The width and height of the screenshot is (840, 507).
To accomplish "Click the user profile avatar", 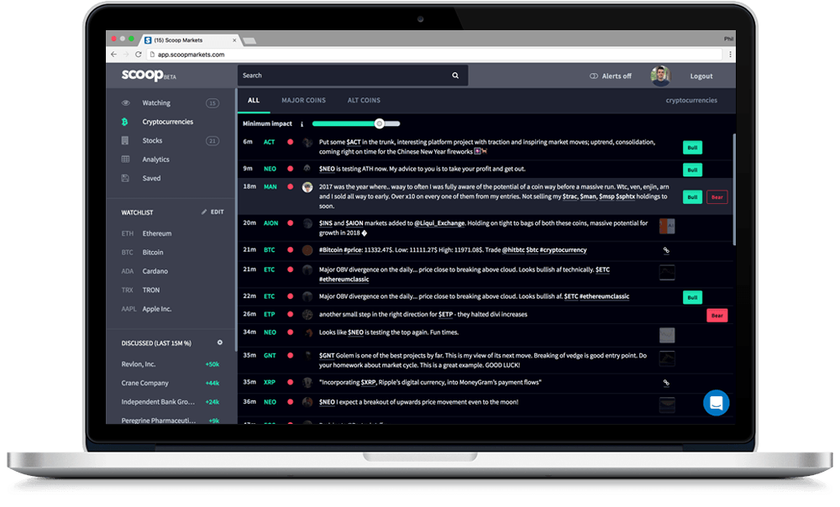I will (660, 76).
